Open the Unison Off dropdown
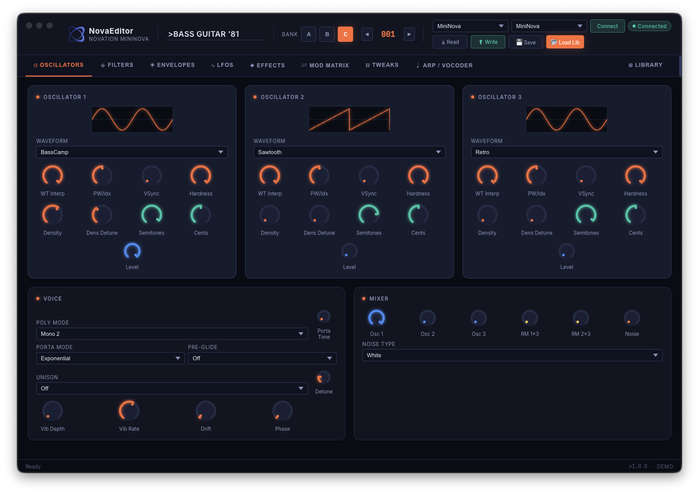This screenshot has width=699, height=494. coord(172,388)
